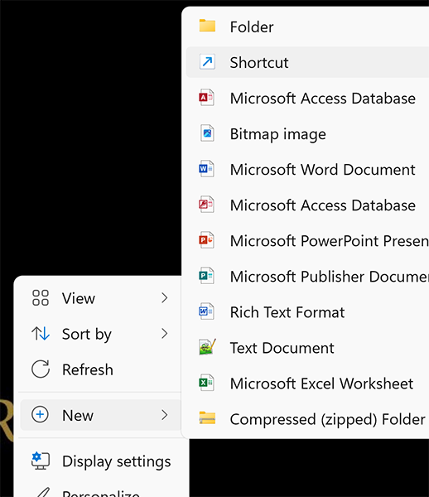Click the Rich Text Format icon

(x=206, y=311)
